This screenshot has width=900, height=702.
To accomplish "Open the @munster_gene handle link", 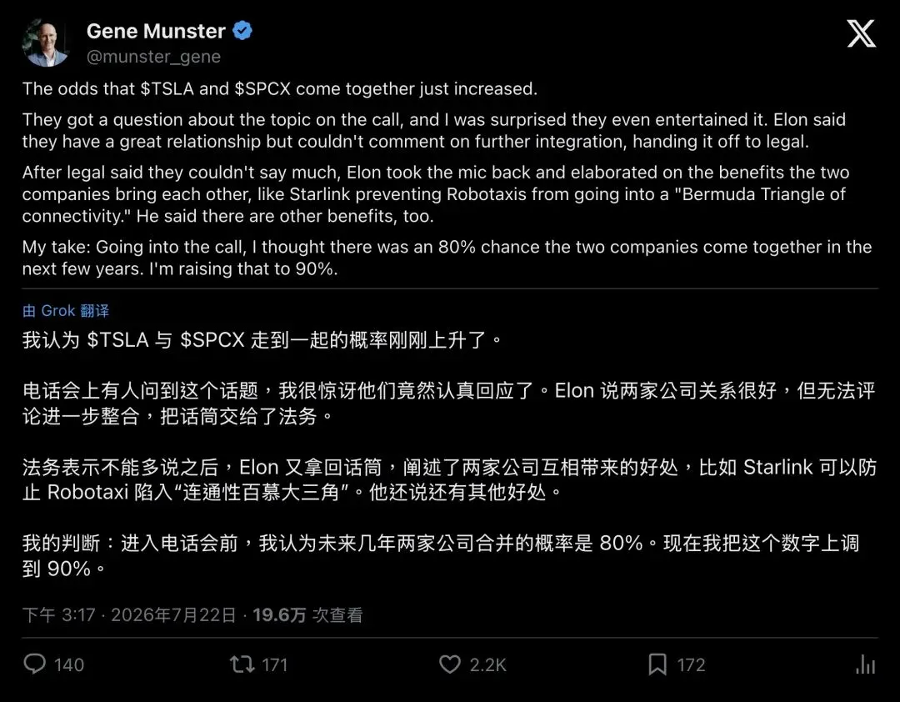I will (x=153, y=57).
